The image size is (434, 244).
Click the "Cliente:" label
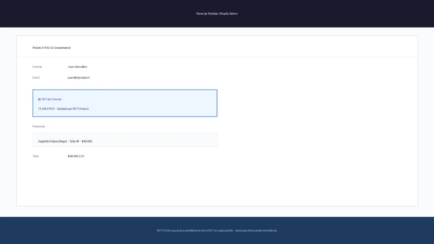[x=37, y=67]
